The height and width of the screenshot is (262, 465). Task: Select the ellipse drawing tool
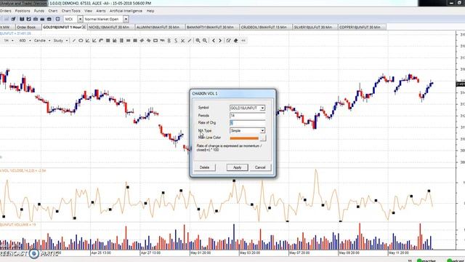(x=81, y=41)
